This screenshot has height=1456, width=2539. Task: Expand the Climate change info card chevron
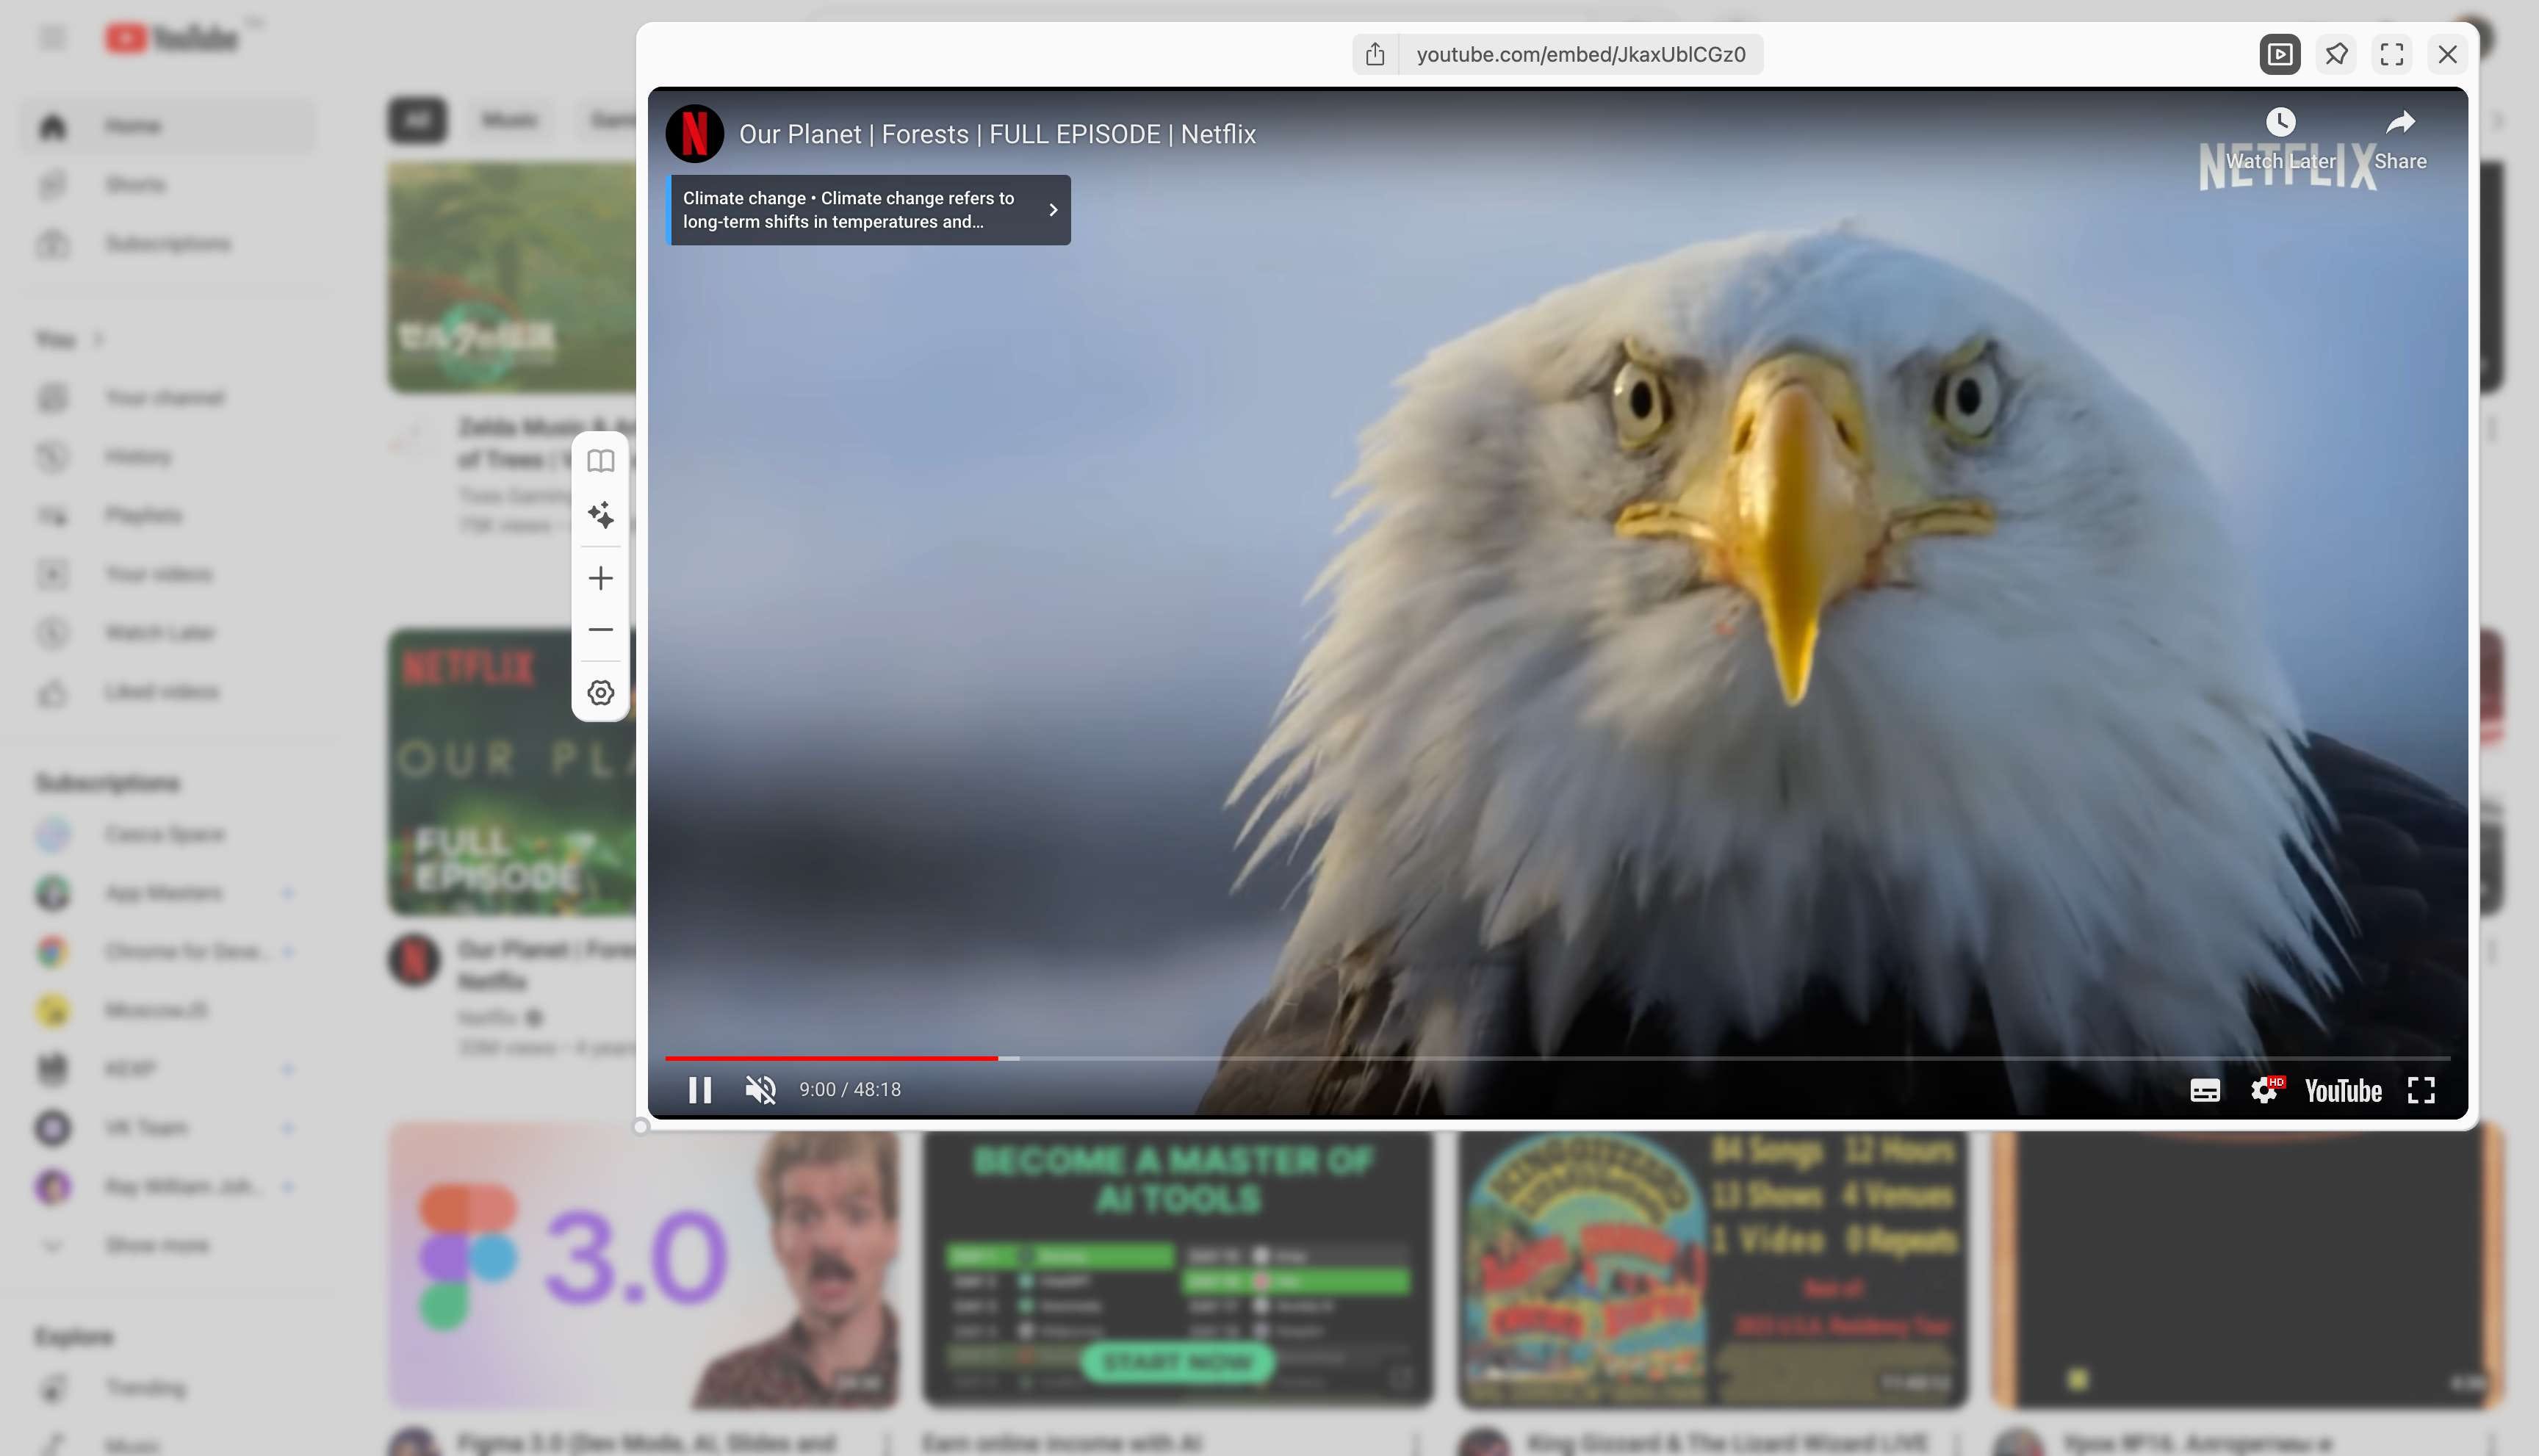coord(1052,210)
